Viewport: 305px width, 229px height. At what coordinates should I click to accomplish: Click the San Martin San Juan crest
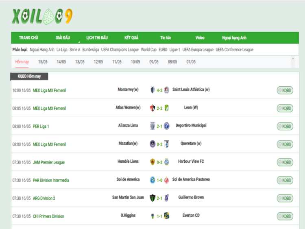(152, 198)
